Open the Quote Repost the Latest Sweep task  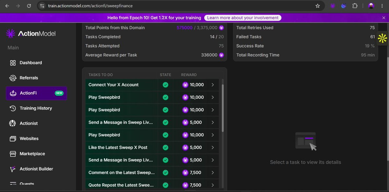click(x=152, y=185)
